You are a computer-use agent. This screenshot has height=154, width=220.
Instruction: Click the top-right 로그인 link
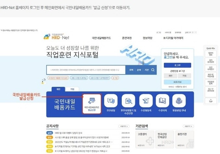159,32
